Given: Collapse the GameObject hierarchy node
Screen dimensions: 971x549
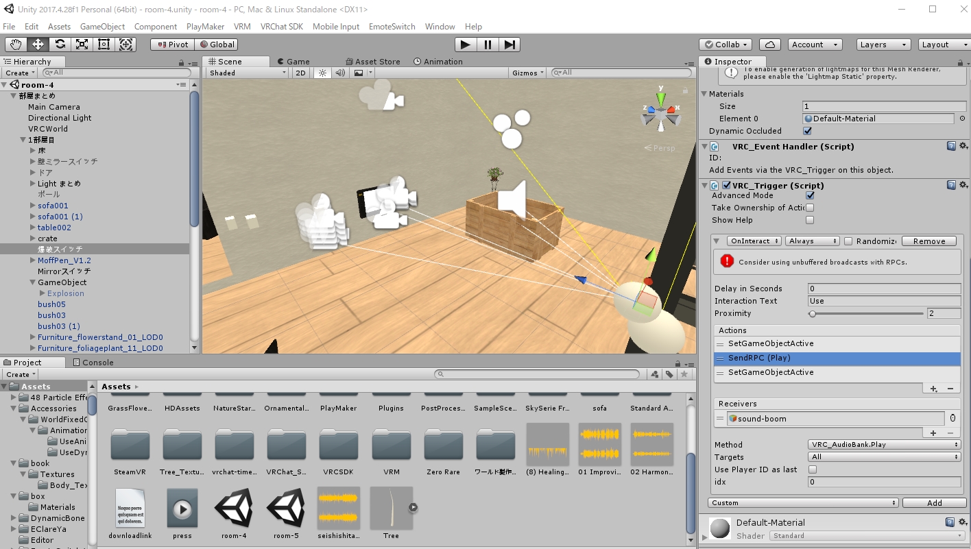Looking at the screenshot, I should point(33,282).
